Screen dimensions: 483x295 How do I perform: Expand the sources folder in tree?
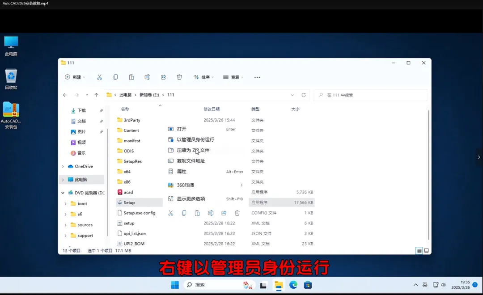[65, 225]
